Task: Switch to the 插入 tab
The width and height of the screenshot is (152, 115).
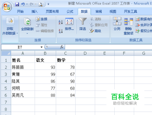Action: pos(35,11)
